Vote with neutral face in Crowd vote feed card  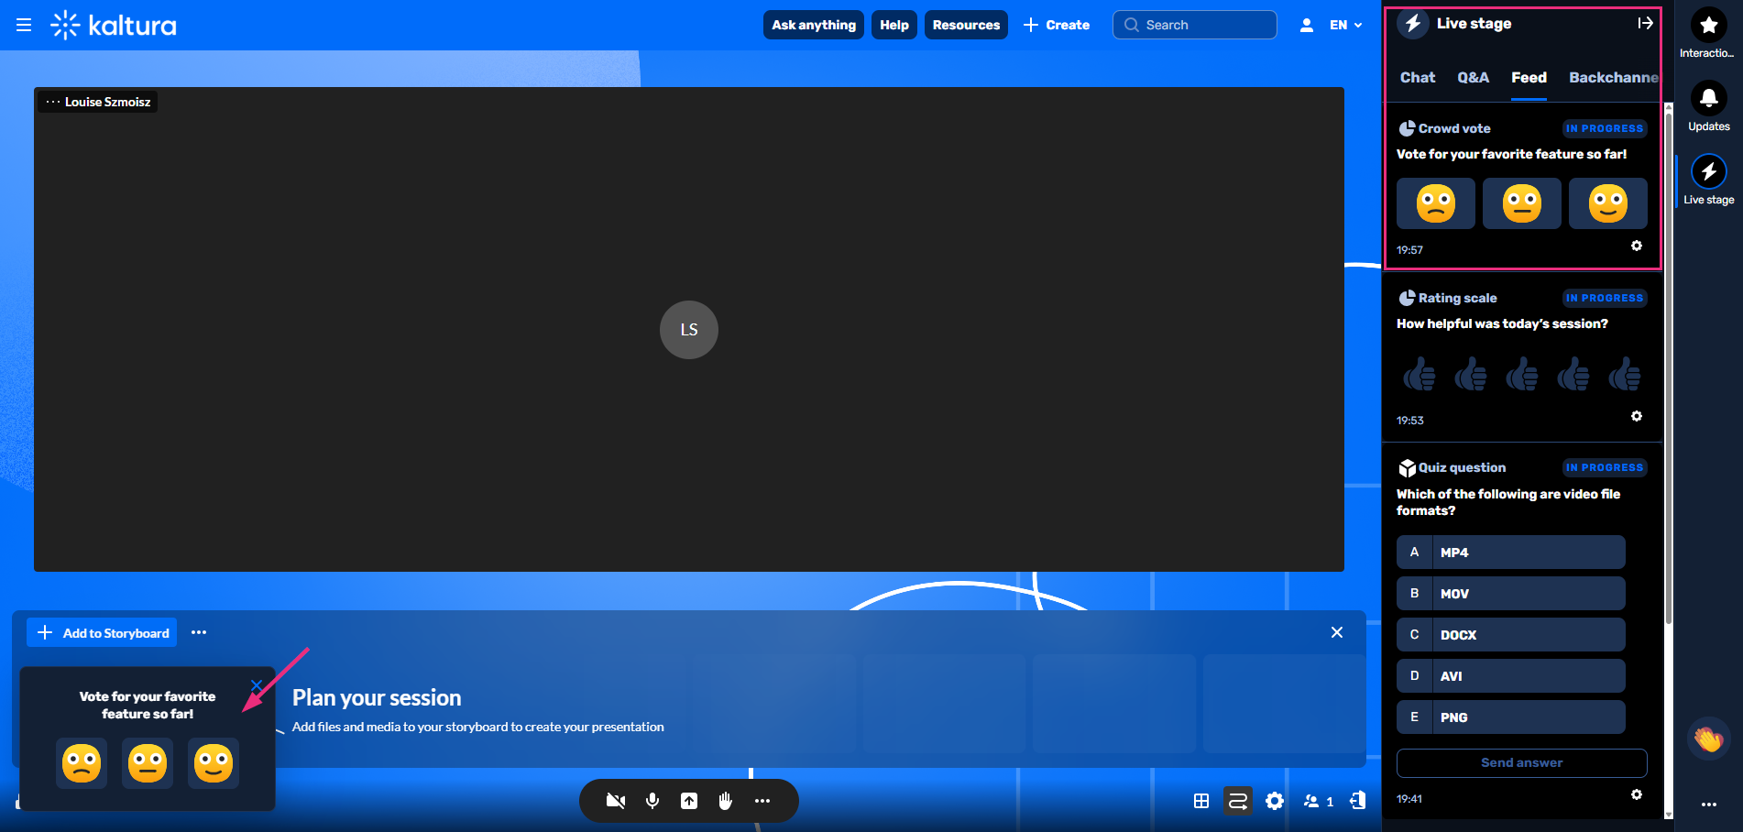click(x=1522, y=203)
